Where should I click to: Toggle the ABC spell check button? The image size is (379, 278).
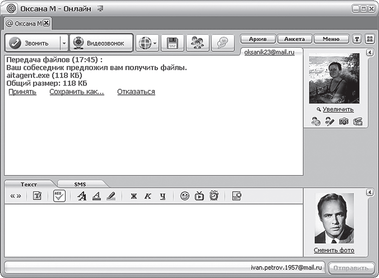[x=59, y=196]
